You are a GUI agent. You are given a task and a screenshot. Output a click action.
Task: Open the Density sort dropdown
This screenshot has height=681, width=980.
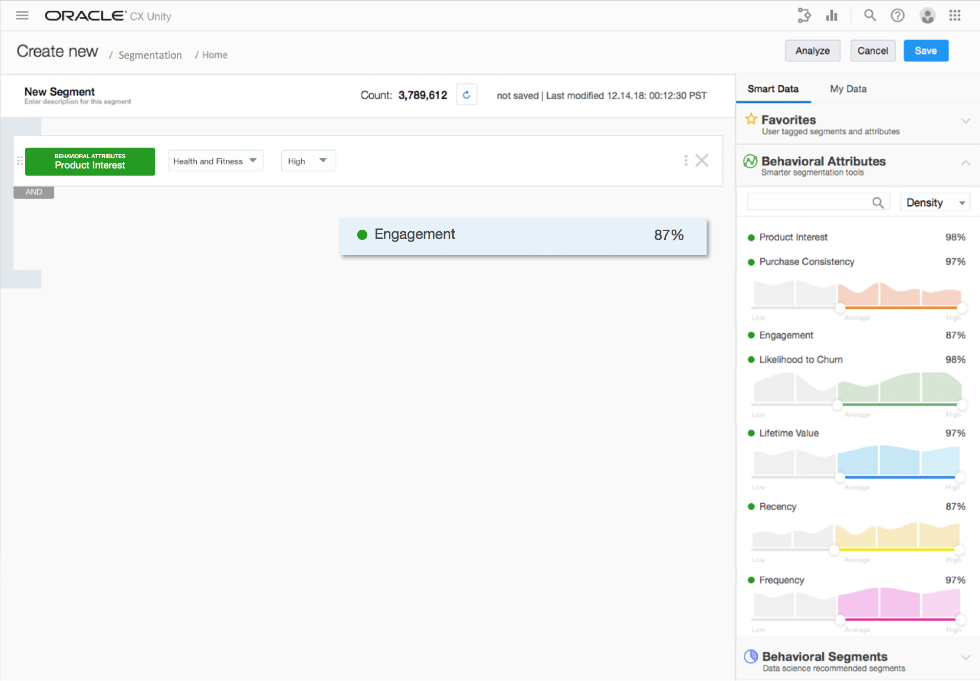pos(935,203)
